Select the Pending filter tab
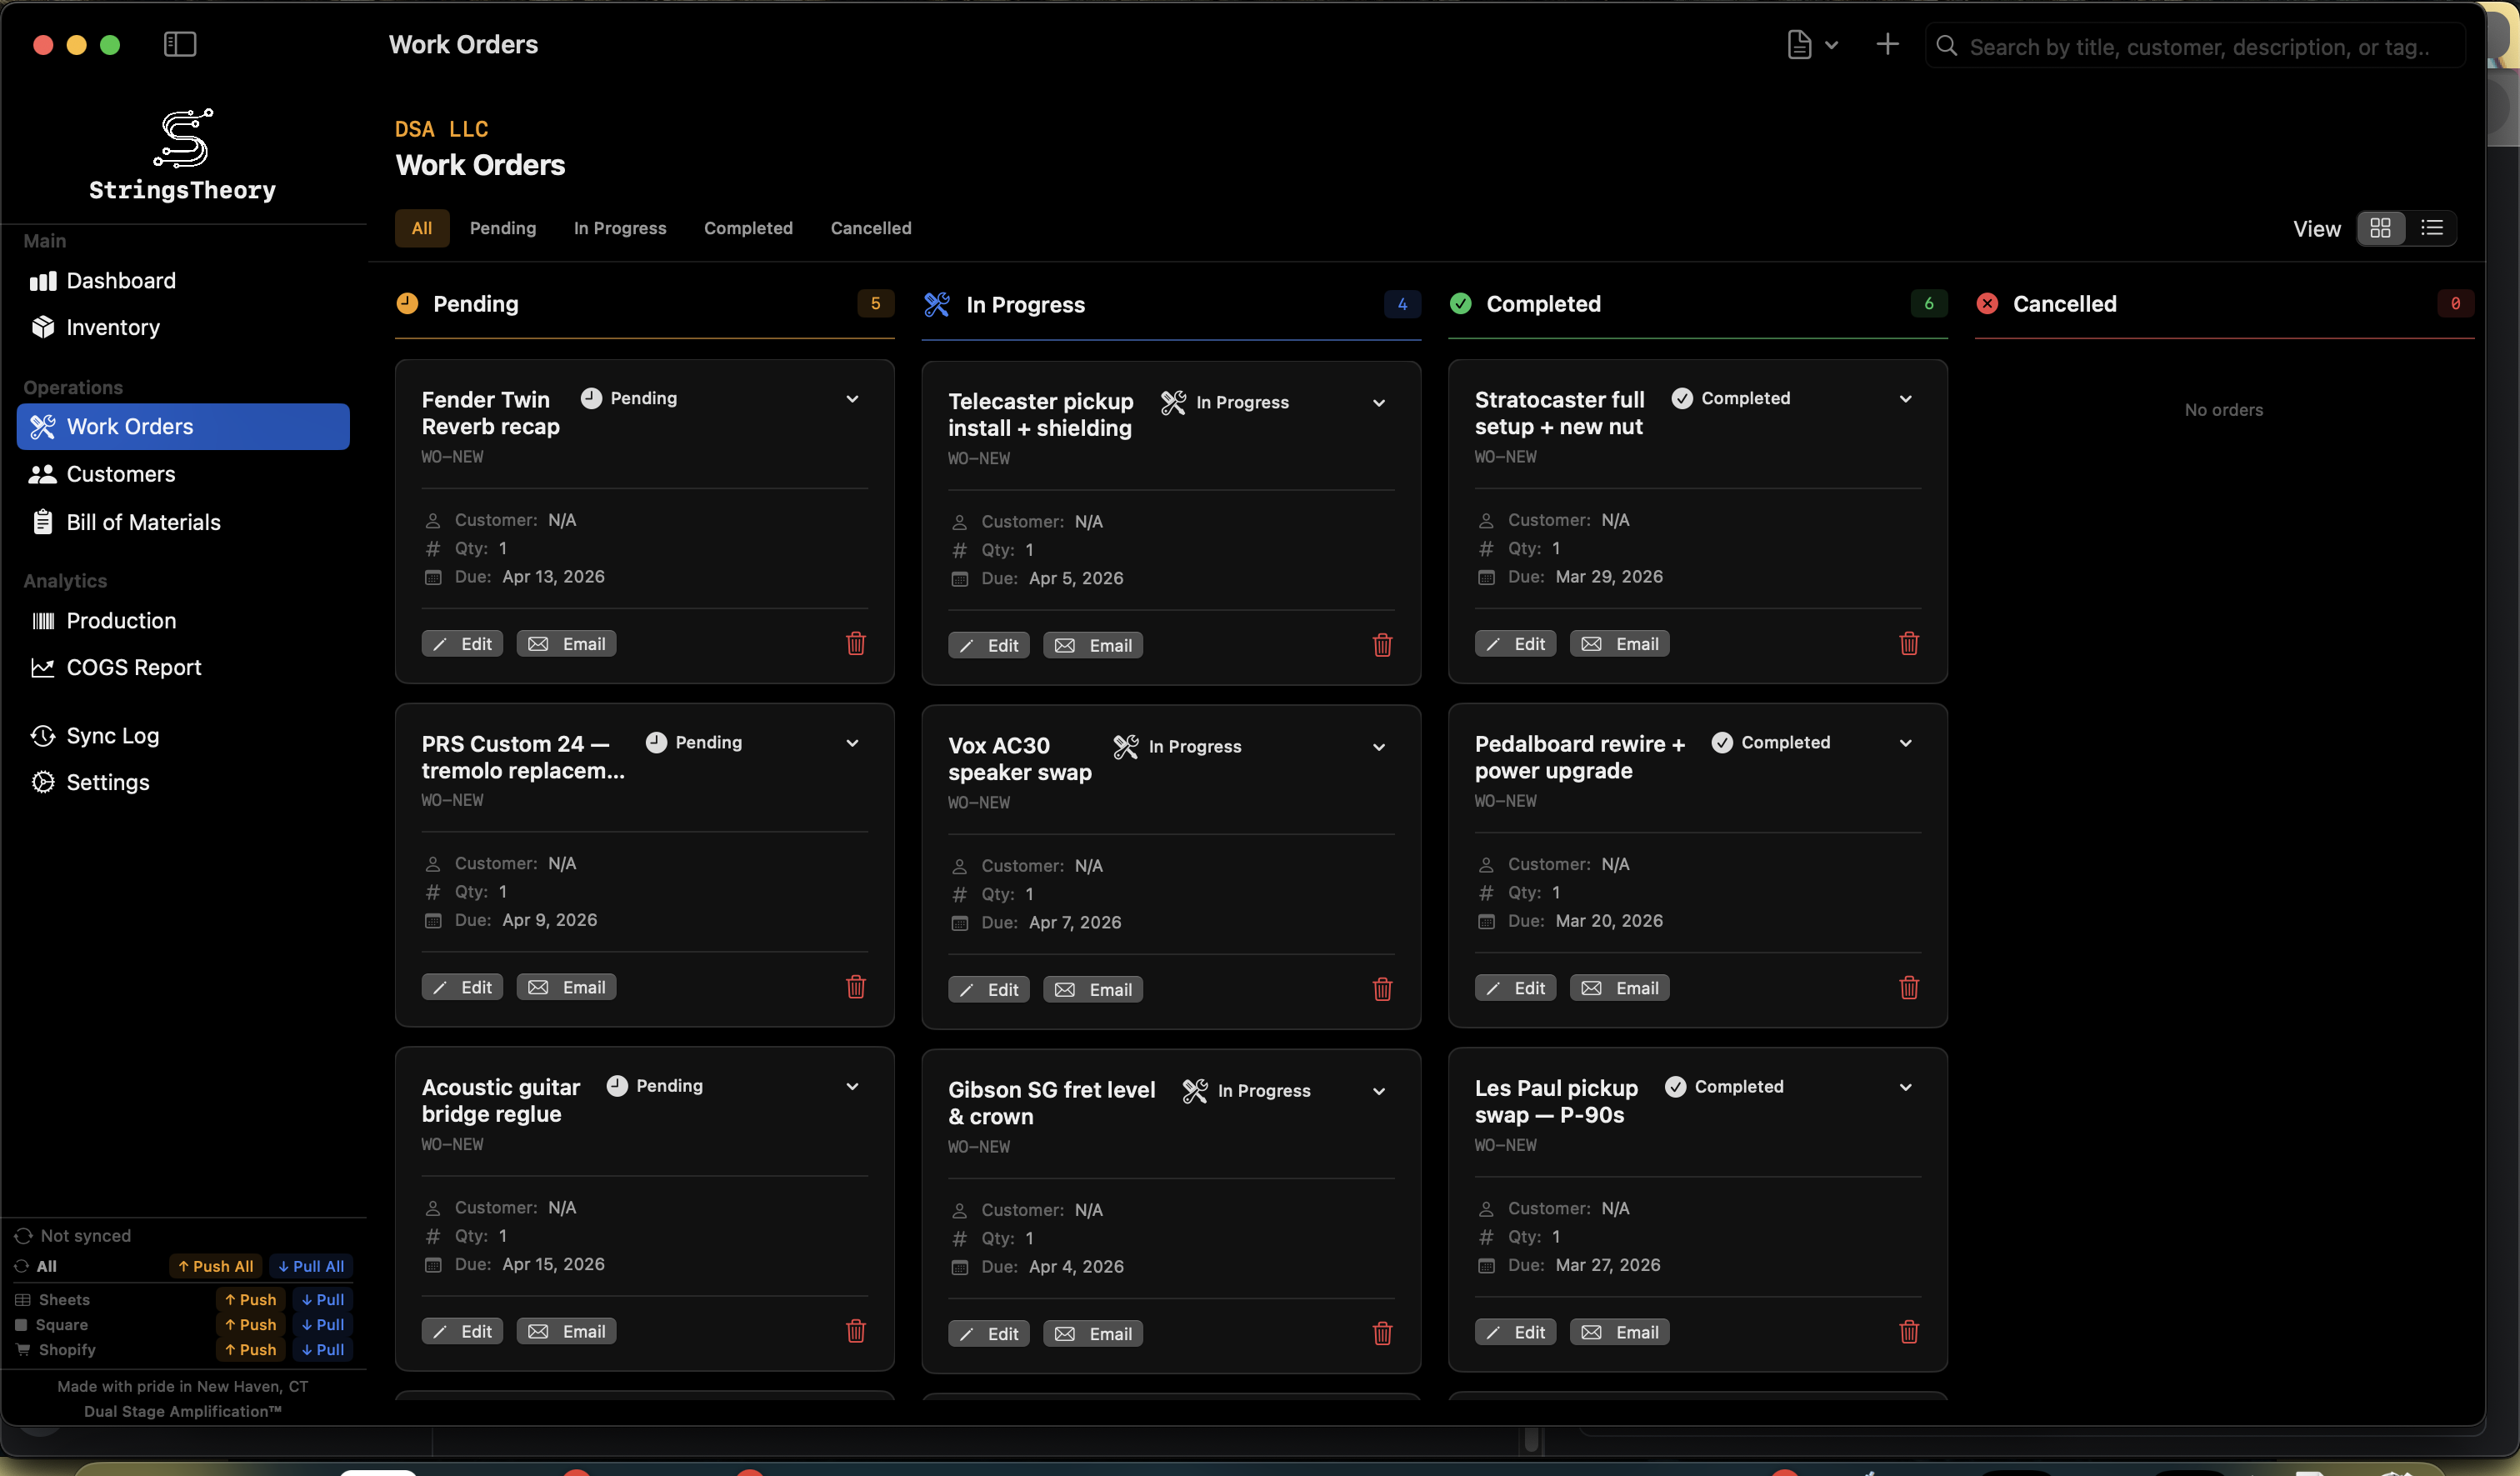The height and width of the screenshot is (1476, 2520). (502, 228)
